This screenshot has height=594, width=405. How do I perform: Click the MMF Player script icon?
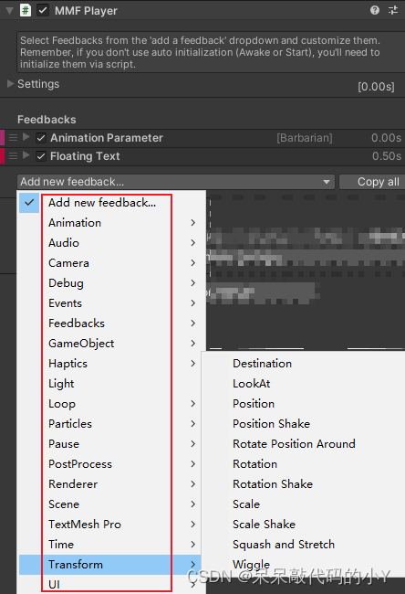click(26, 10)
